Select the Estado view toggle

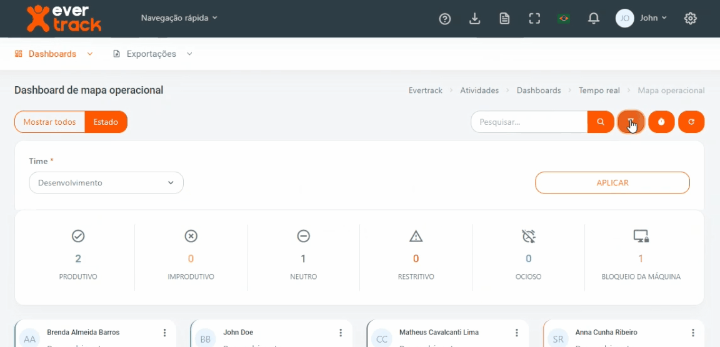(106, 122)
